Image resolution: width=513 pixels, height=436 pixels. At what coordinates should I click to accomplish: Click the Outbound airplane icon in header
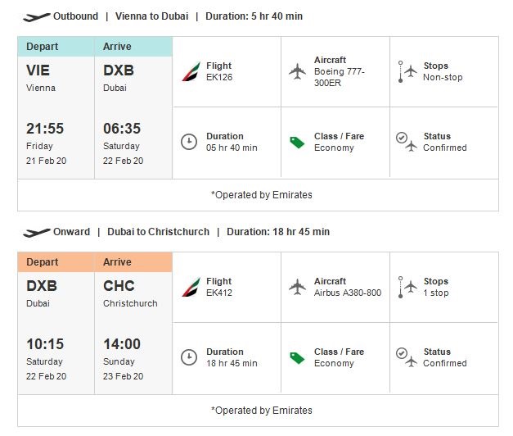pyautogui.click(x=36, y=16)
